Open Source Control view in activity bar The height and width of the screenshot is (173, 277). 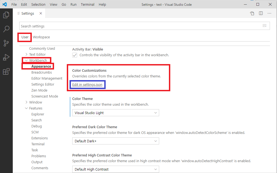point(6,43)
